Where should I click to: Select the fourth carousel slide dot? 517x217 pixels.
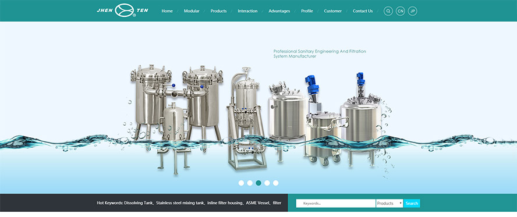pyautogui.click(x=267, y=183)
